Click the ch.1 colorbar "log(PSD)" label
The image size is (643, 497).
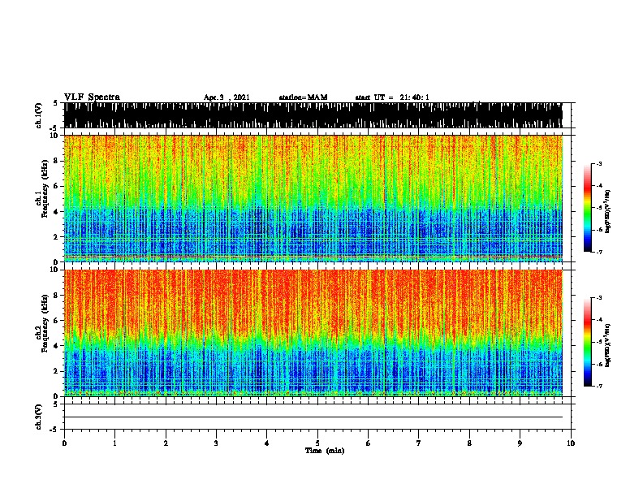(607, 211)
